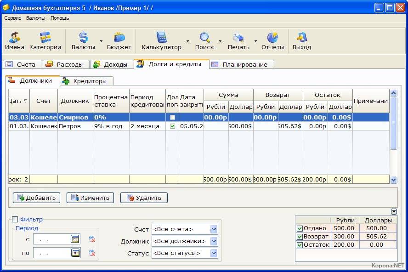Toggle the Возврат checkbox in totals

point(300,237)
